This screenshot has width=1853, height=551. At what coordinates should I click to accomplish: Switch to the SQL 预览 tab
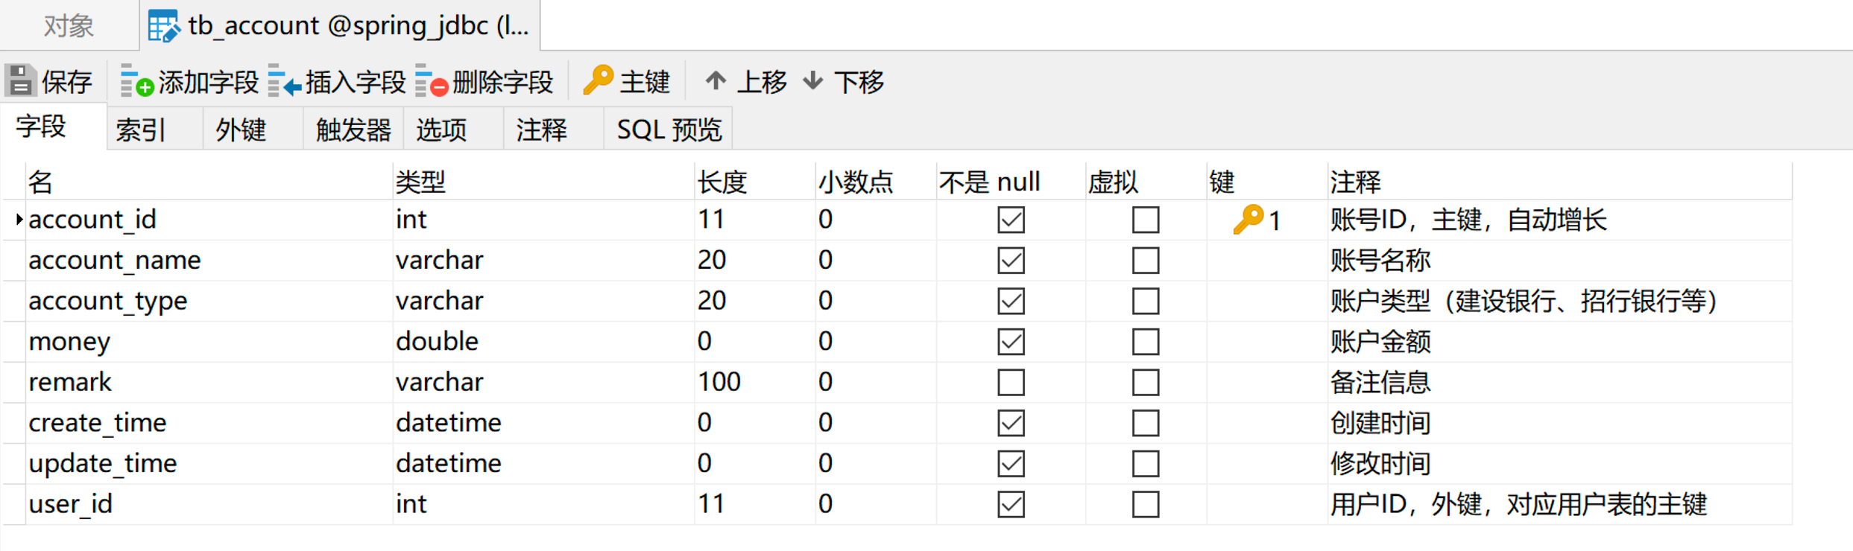(x=669, y=130)
